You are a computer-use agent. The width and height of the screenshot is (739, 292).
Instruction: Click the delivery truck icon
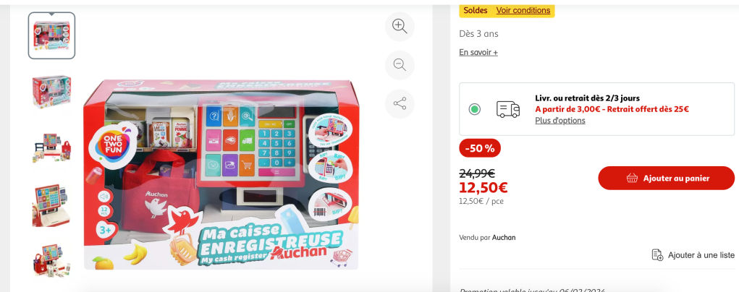507,109
